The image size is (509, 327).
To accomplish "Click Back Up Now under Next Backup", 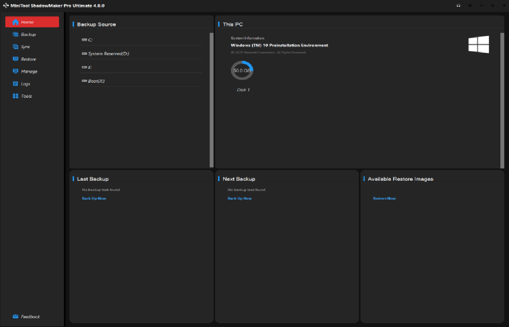I will point(240,198).
